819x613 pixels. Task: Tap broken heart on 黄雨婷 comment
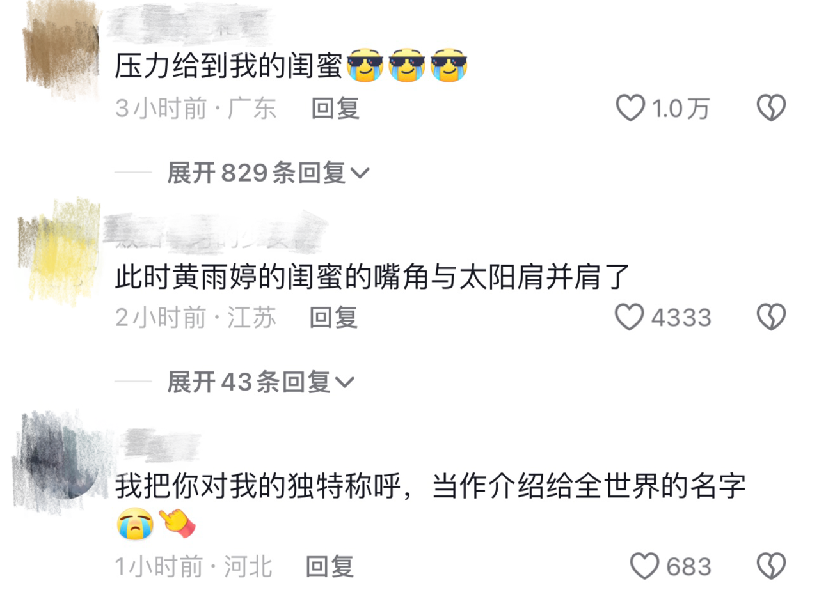[x=771, y=317]
